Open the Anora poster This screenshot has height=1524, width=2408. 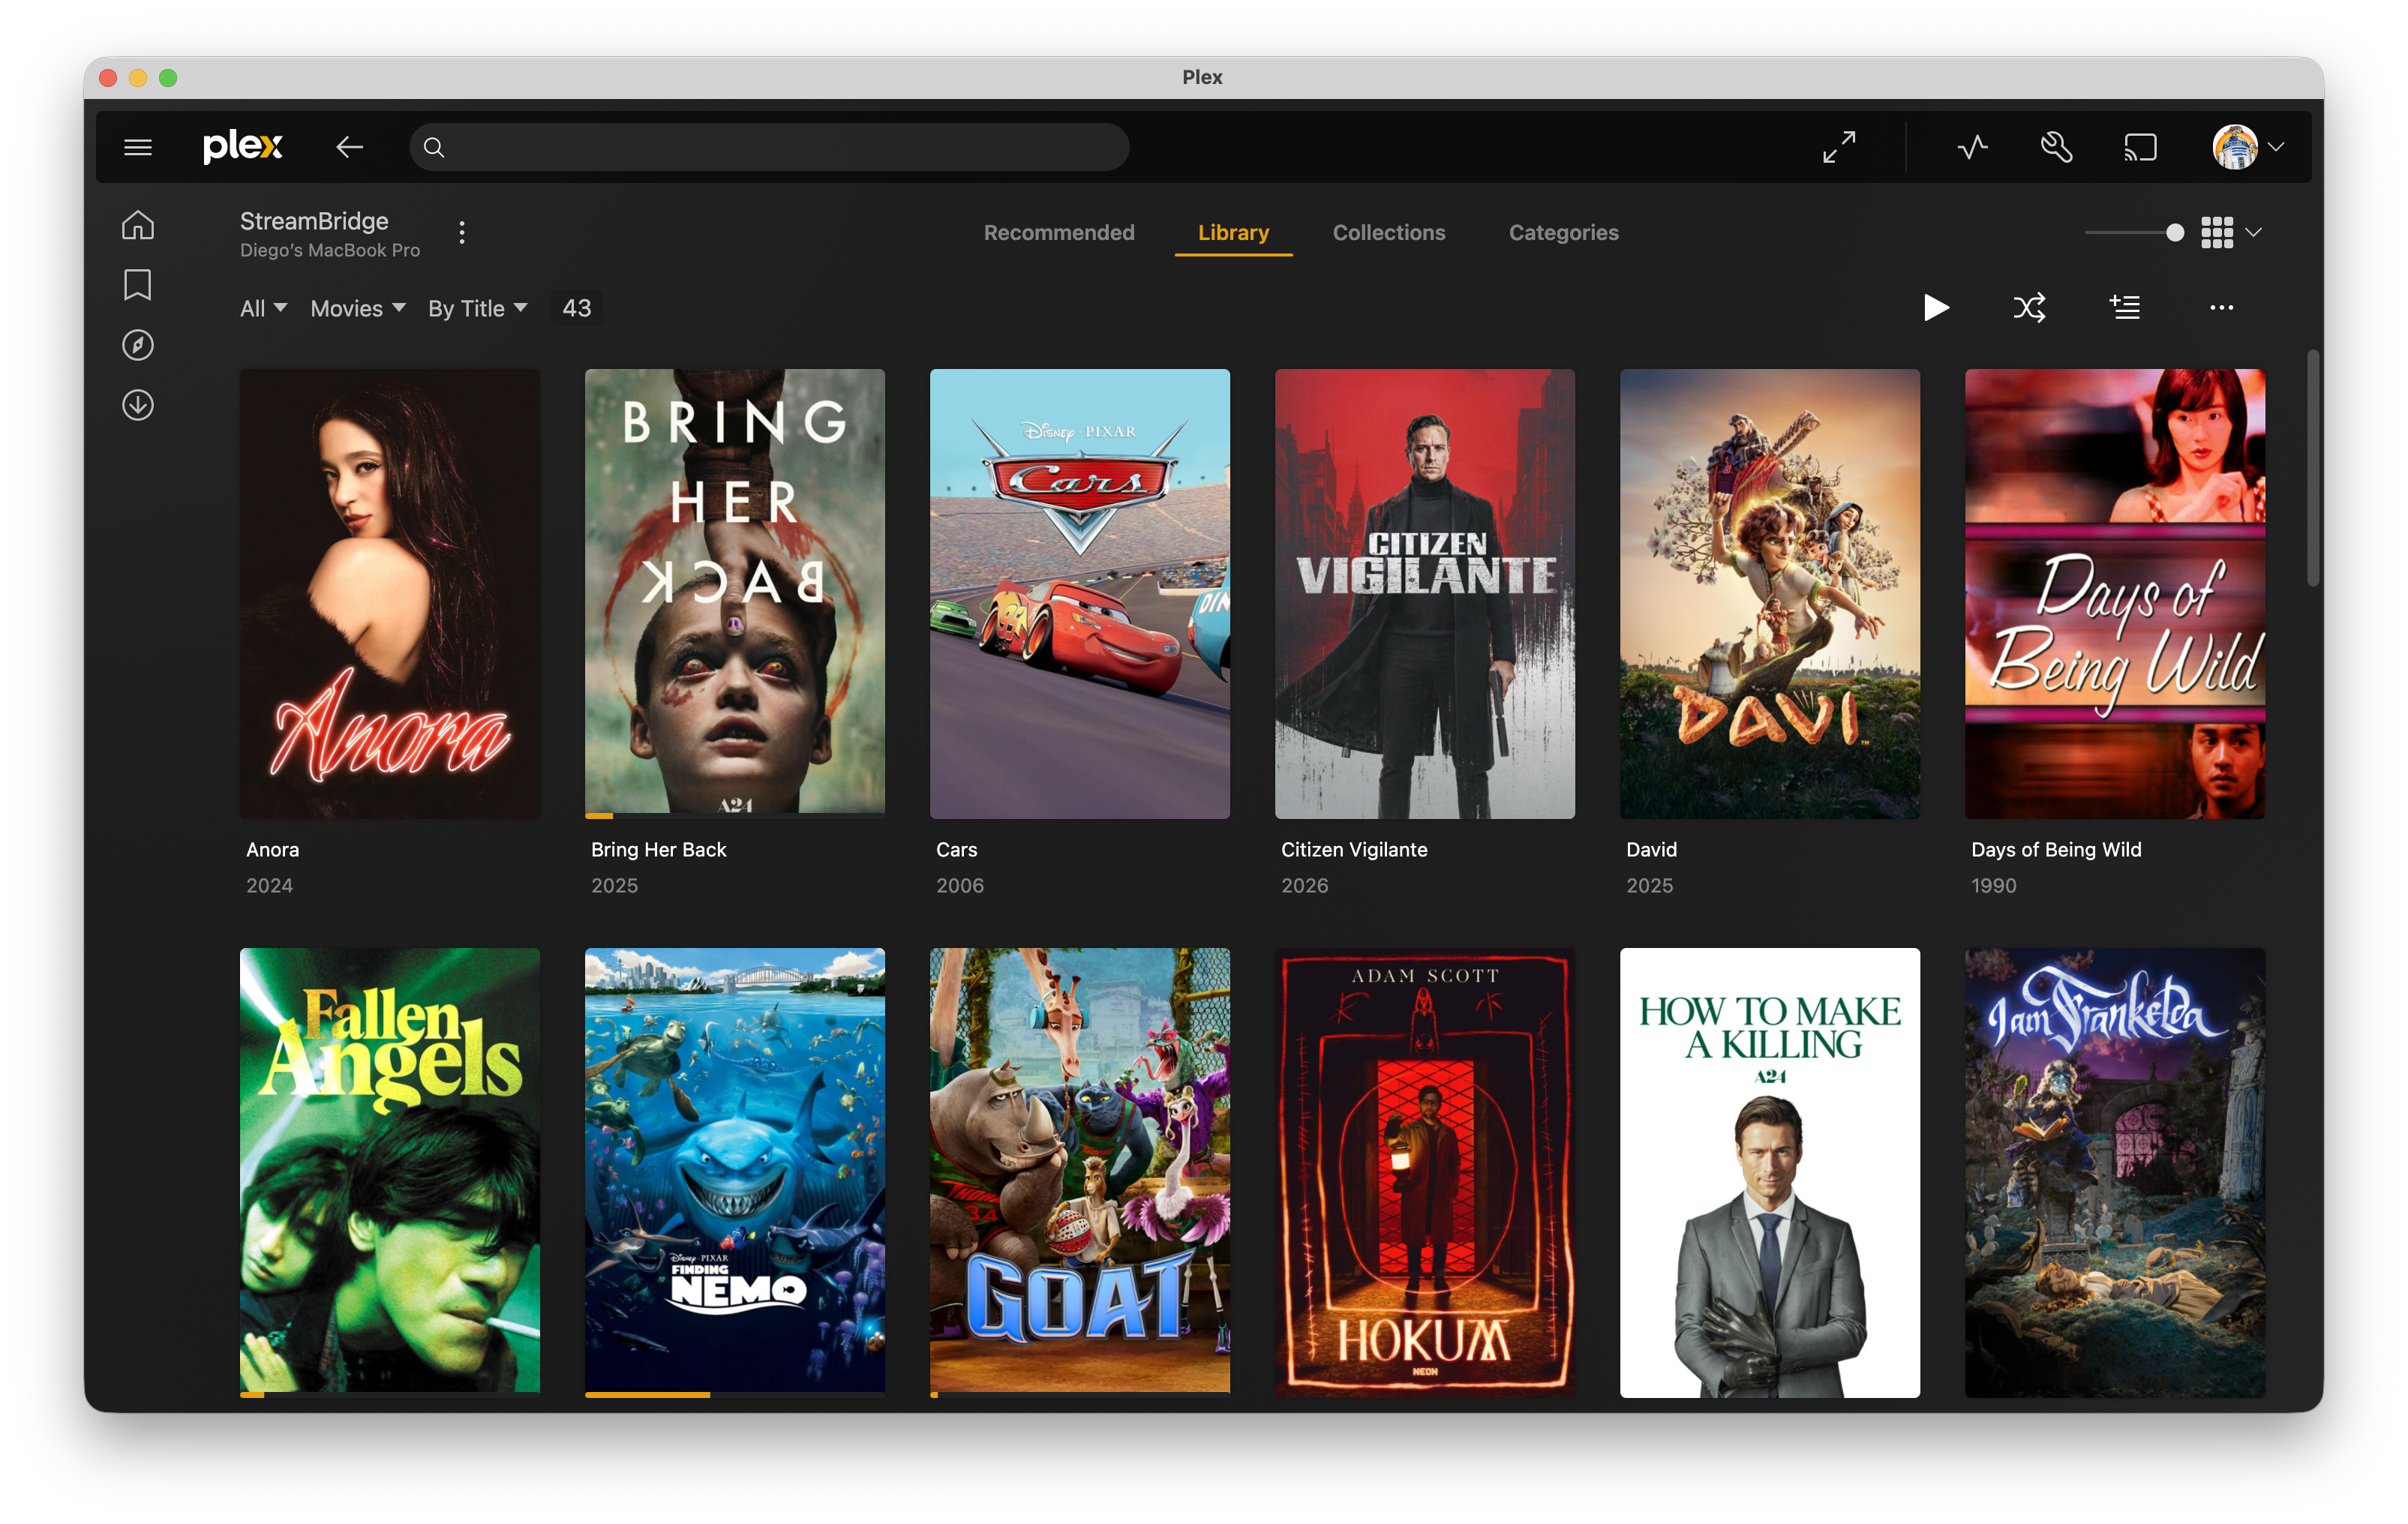[x=389, y=594]
